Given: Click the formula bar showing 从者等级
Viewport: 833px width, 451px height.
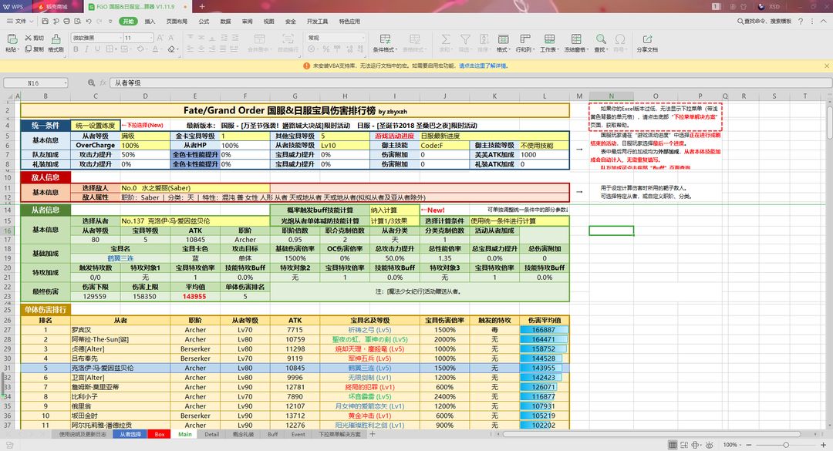Looking at the screenshot, I should pos(470,82).
